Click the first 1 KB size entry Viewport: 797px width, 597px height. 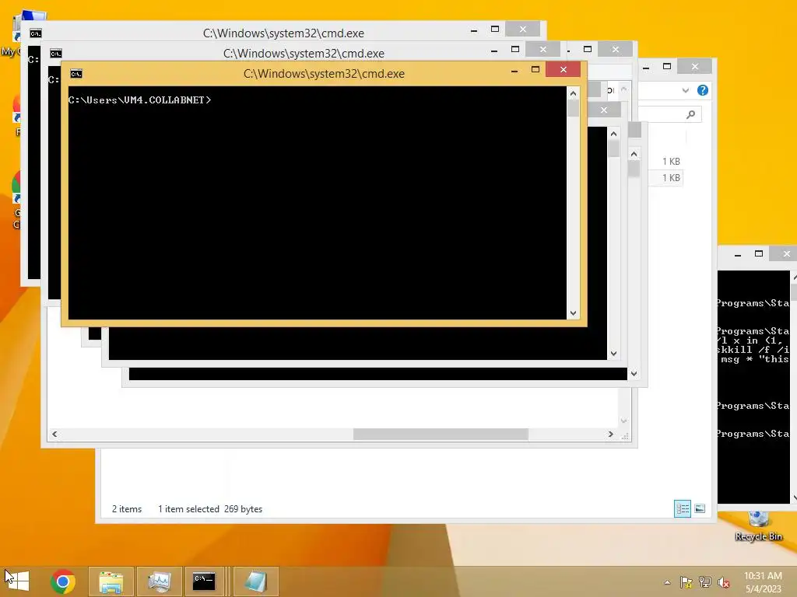671,162
